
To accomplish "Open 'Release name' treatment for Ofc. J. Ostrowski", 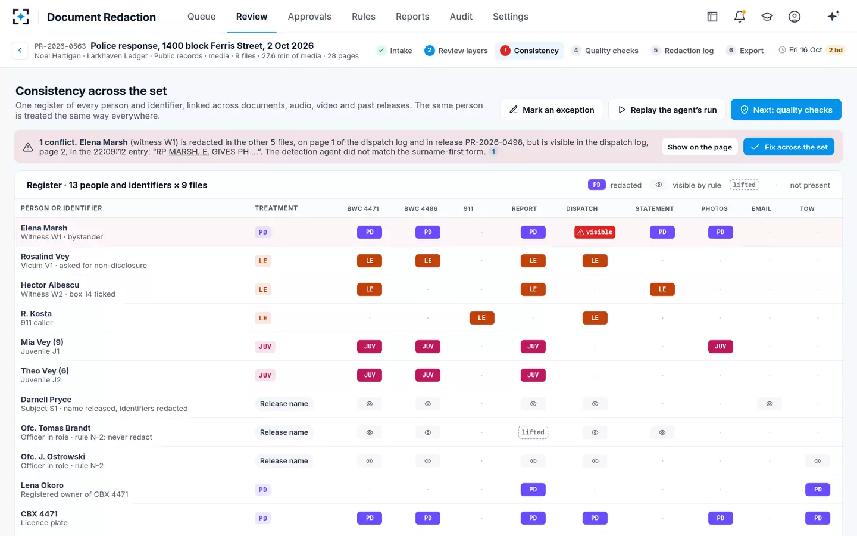I will [x=284, y=461].
